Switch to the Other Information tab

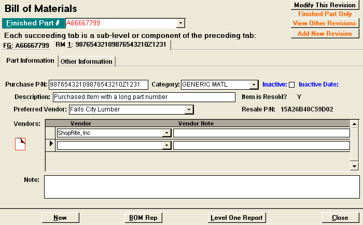(86, 61)
